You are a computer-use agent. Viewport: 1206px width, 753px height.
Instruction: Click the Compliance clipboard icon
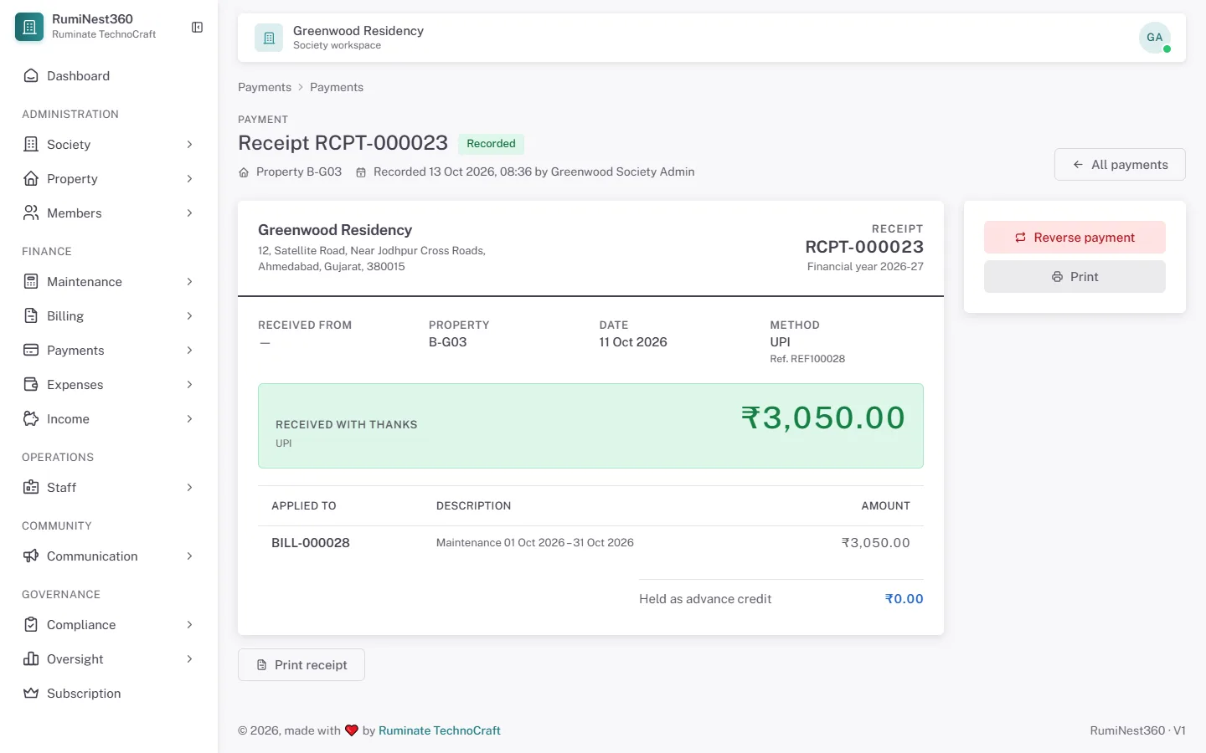pos(31,625)
